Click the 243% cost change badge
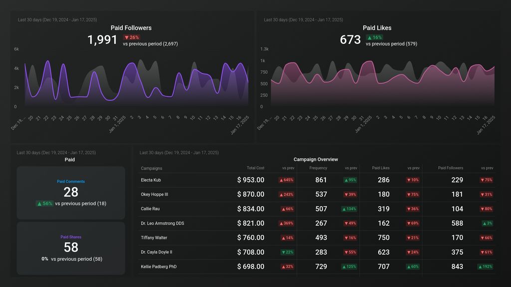The image size is (511, 287). [x=286, y=194]
